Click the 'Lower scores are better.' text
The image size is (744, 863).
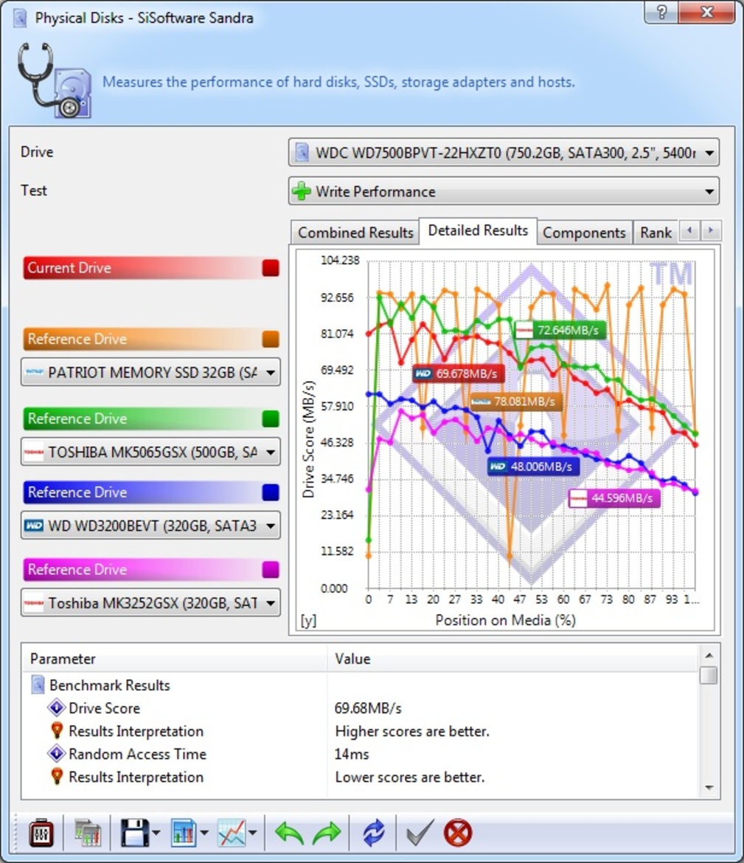410,777
